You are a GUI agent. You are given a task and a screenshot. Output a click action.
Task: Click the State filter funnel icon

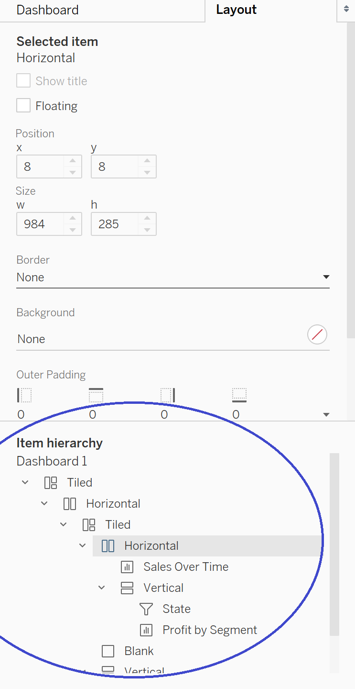[x=146, y=609]
